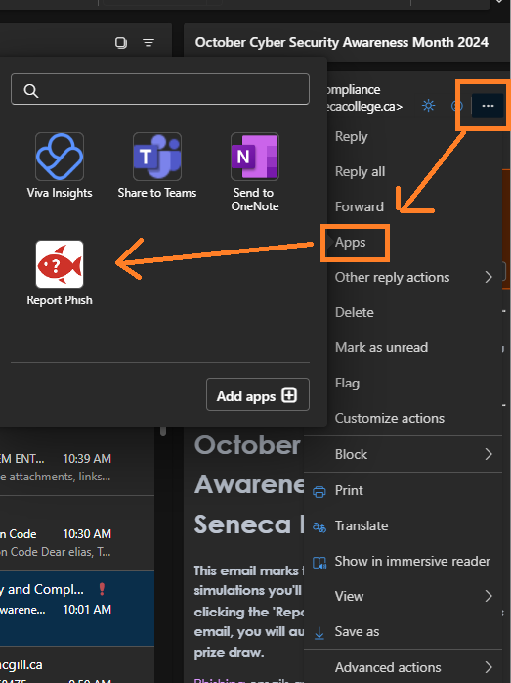
Task: Select the highlighted 10:01 AM message
Action: pyautogui.click(x=77, y=609)
